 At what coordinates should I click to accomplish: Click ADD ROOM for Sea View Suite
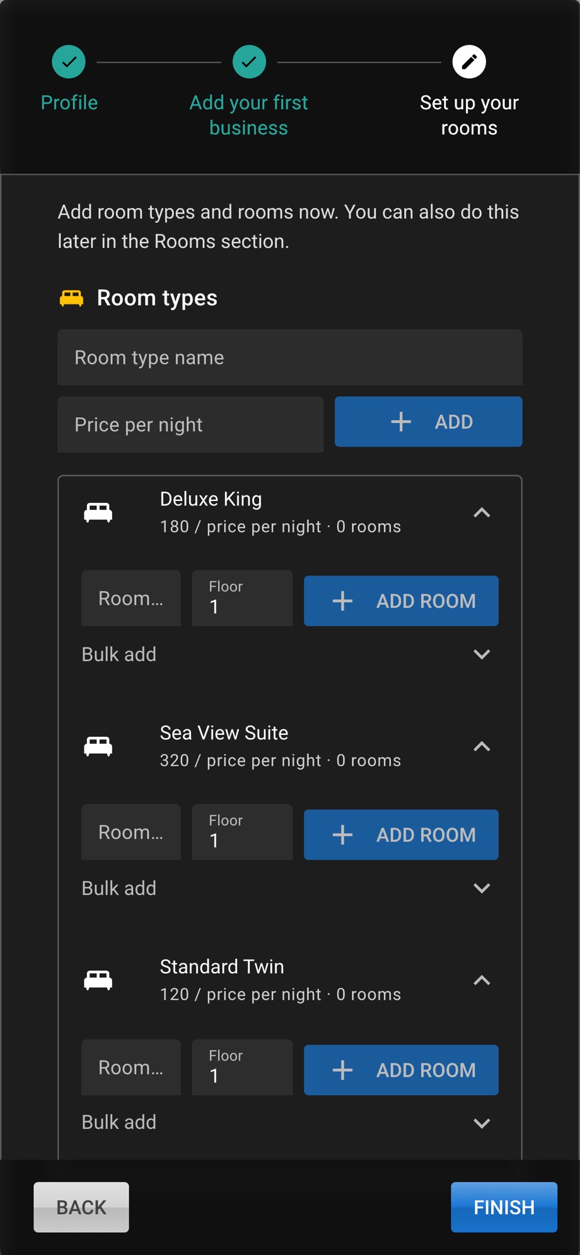(401, 835)
